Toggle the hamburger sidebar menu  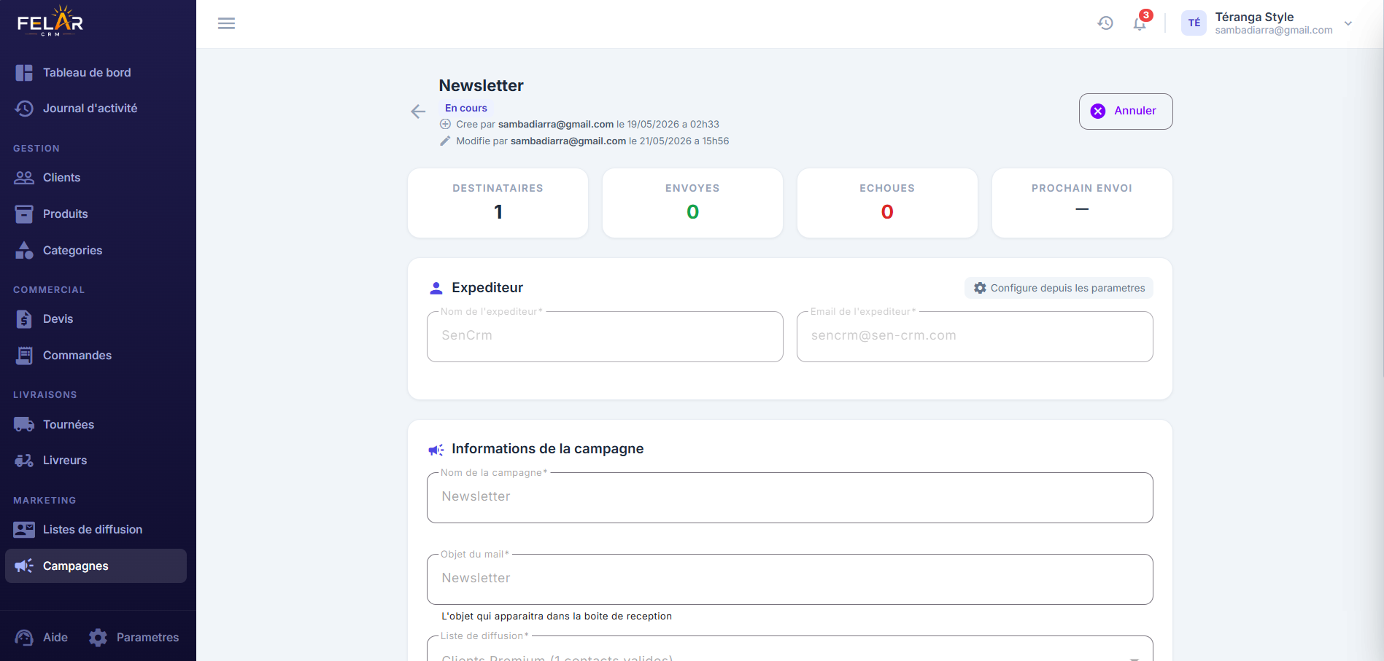pos(226,23)
